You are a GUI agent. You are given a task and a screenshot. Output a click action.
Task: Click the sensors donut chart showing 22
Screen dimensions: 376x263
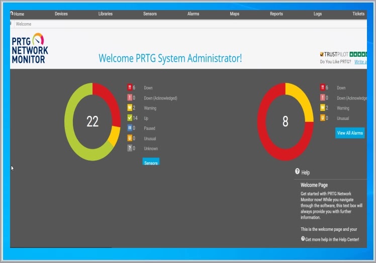92,121
